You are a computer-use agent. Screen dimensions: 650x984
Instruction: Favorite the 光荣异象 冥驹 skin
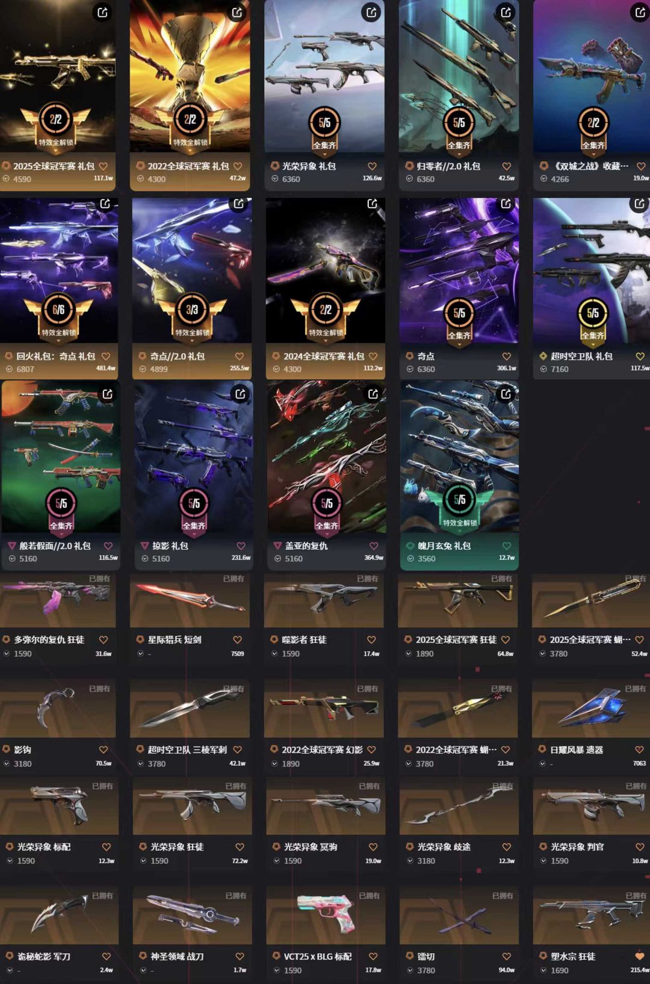click(373, 847)
